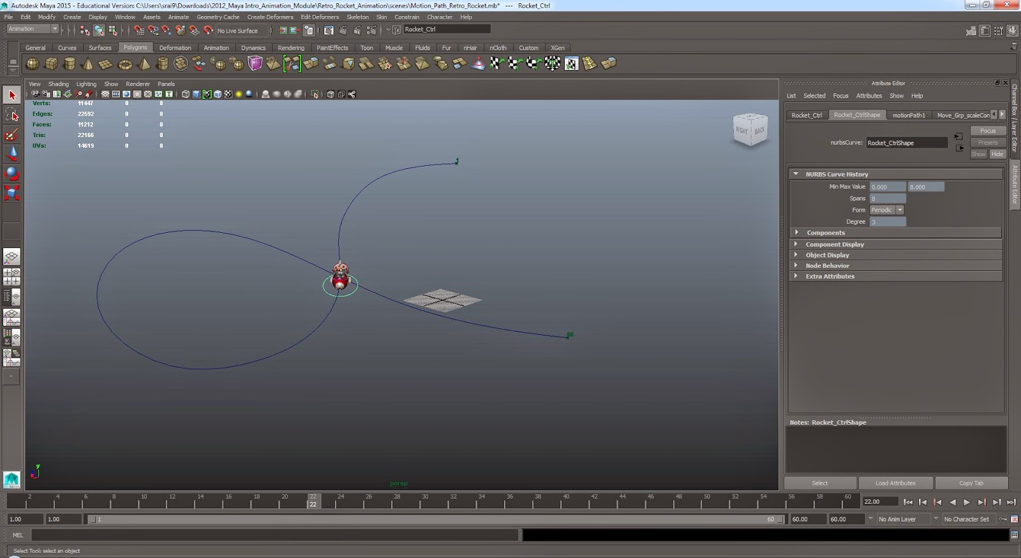The width and height of the screenshot is (1021, 558).
Task: Choose the Paint selection tool
Action: point(11,135)
